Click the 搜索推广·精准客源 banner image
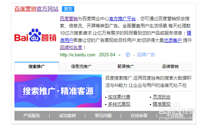Image resolution: width=207 pixels, height=125 pixels. (58, 91)
